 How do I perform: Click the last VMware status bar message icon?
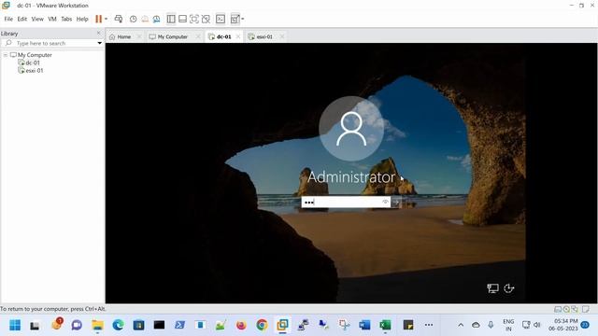click(586, 309)
